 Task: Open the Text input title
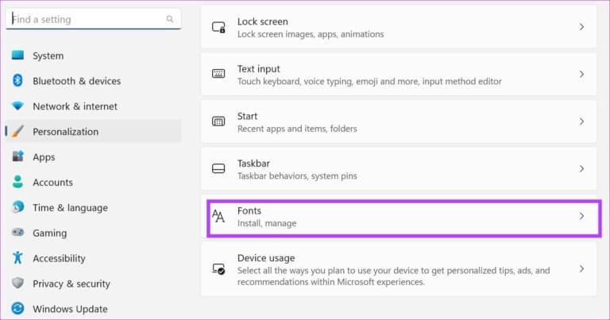tap(259, 69)
